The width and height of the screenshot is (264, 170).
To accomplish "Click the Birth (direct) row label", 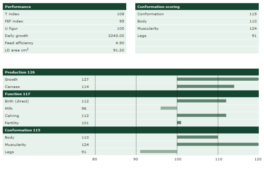I will click(17, 101).
